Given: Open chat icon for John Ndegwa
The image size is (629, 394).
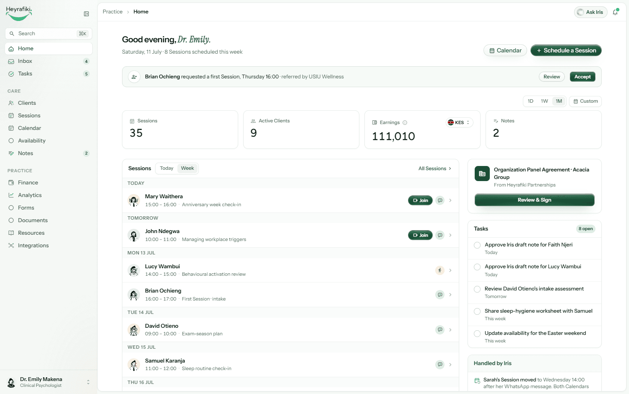Looking at the screenshot, I should pos(440,235).
